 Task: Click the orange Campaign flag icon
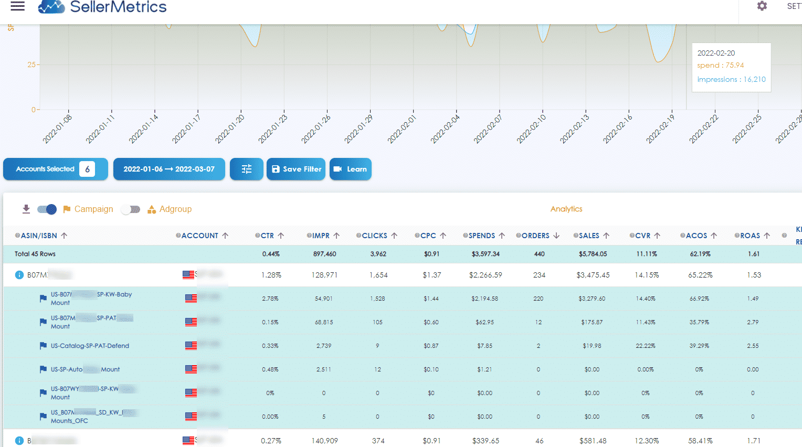click(x=67, y=209)
